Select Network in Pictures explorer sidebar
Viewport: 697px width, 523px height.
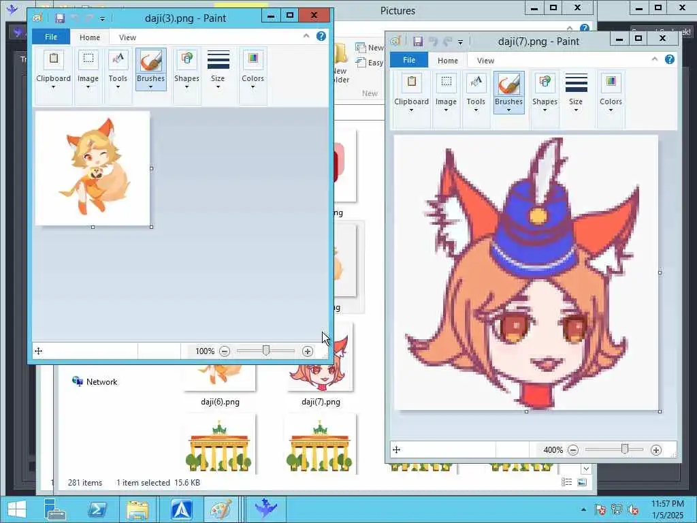(x=95, y=381)
